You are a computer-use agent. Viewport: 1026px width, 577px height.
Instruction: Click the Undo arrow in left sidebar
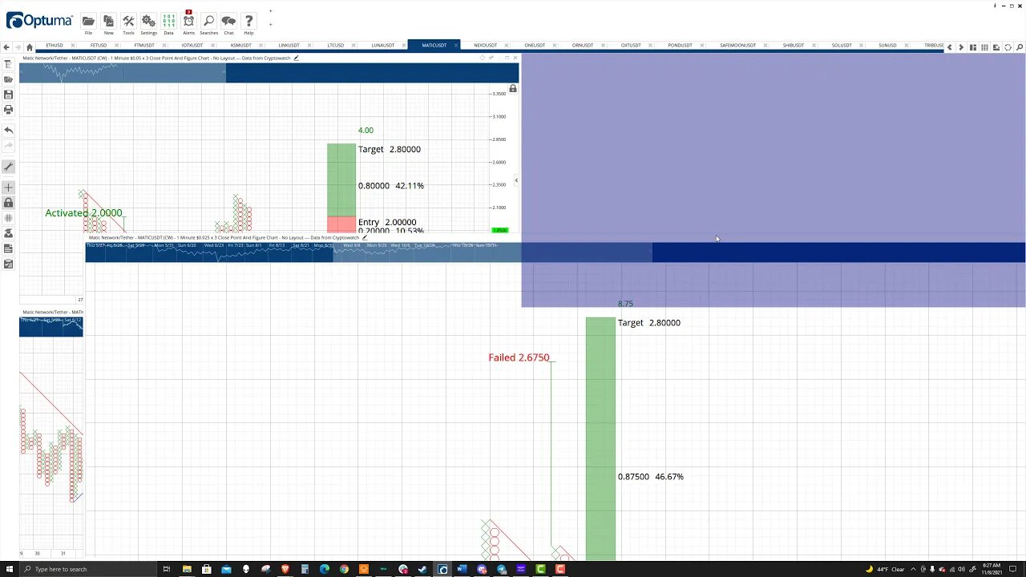pyautogui.click(x=8, y=130)
